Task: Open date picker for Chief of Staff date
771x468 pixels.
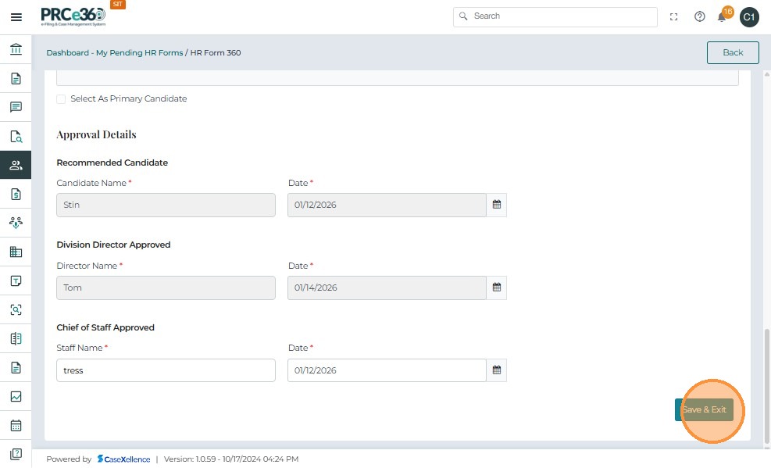Action: (496, 370)
